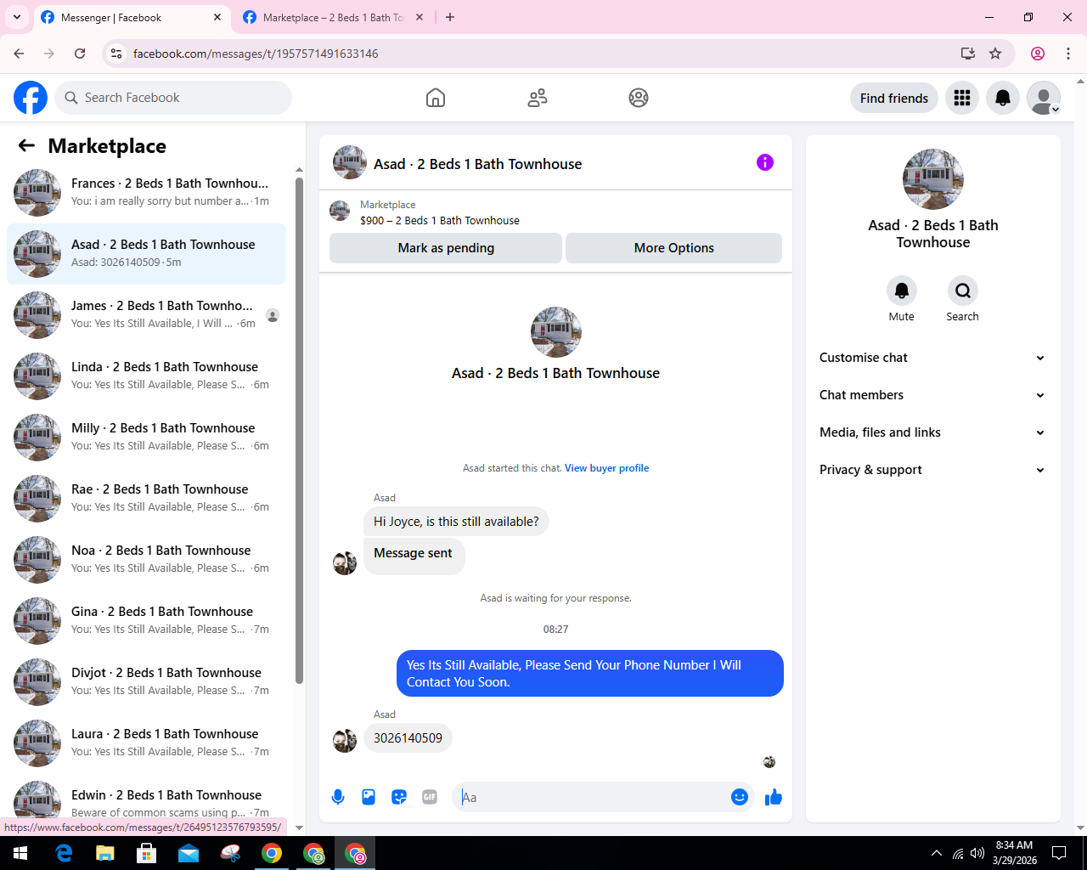Image resolution: width=1087 pixels, height=870 pixels.
Task: Select the 3026140509 message bubble
Action: coord(408,738)
